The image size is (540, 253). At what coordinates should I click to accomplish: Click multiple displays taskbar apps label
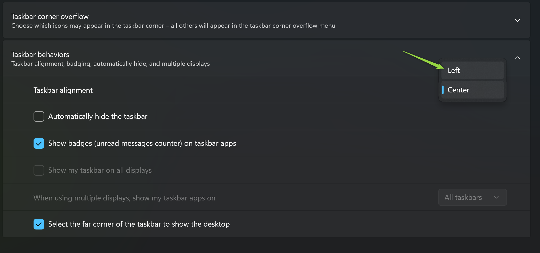click(x=124, y=198)
